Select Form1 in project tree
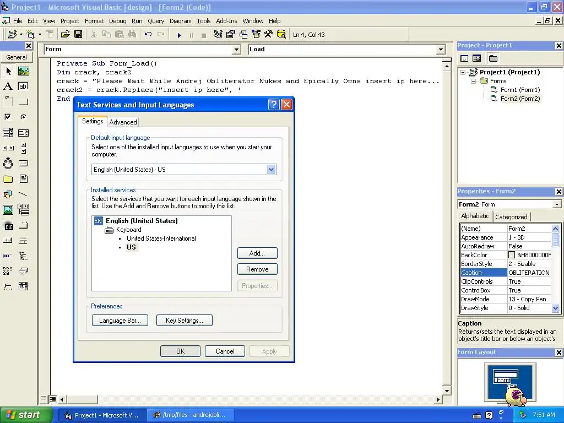The image size is (564, 423). [x=520, y=90]
